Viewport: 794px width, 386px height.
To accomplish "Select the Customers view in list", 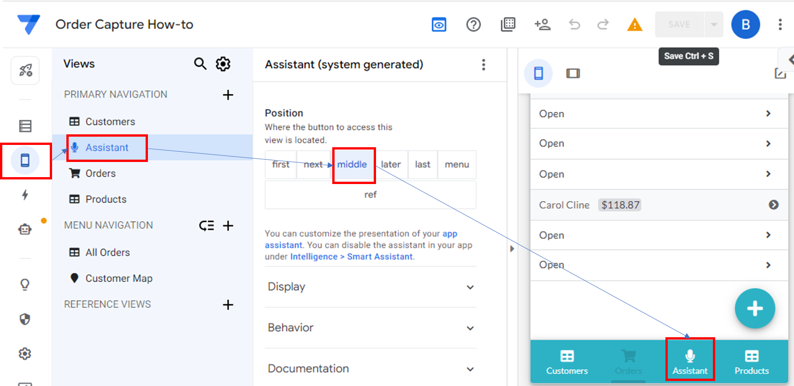I will [x=152, y=121].
